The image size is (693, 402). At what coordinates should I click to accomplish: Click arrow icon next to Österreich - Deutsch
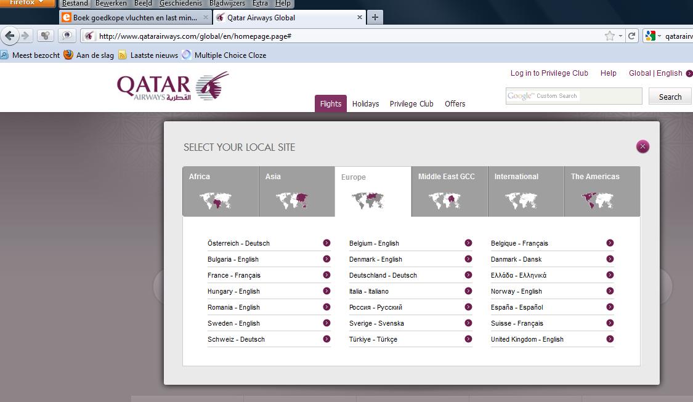pos(326,243)
